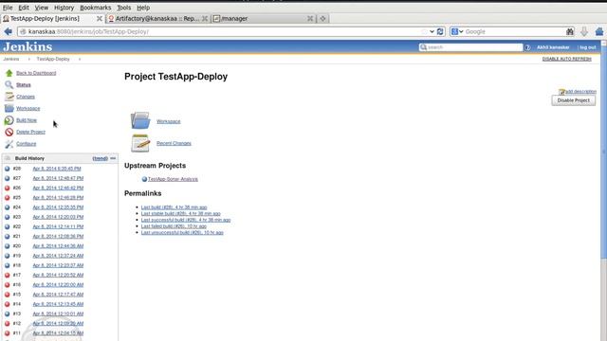
Task: Click the Configure tools icon
Action: tap(9, 144)
